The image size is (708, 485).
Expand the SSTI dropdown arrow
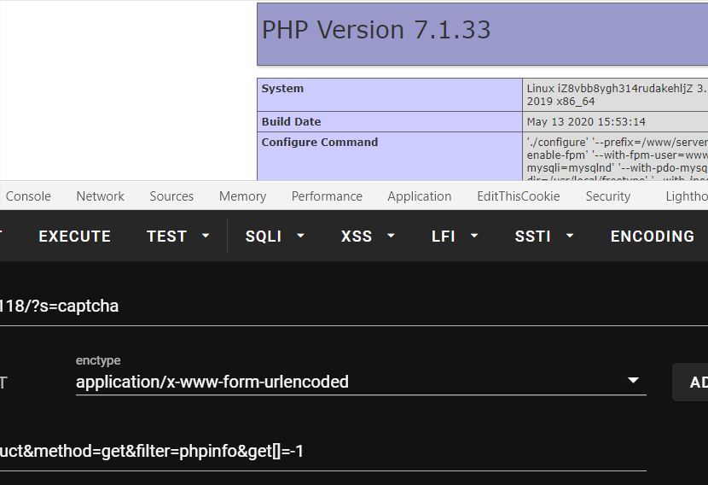tap(570, 236)
